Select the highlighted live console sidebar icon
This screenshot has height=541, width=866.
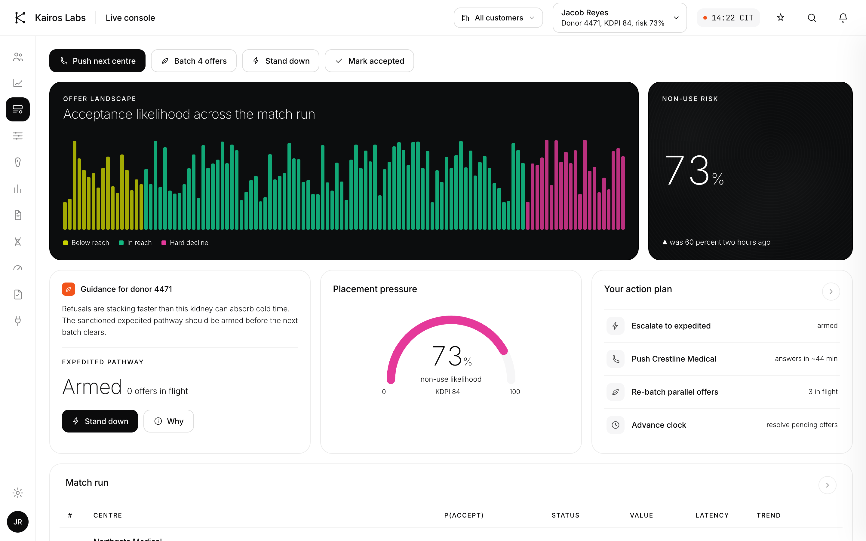coord(18,109)
